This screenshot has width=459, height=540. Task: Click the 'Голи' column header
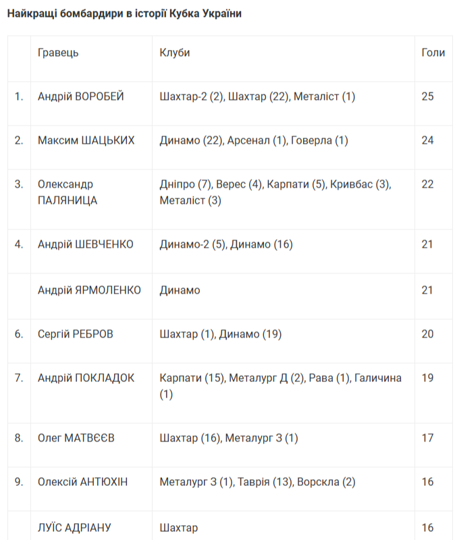(x=433, y=53)
